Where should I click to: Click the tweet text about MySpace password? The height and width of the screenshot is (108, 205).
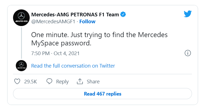99,39
